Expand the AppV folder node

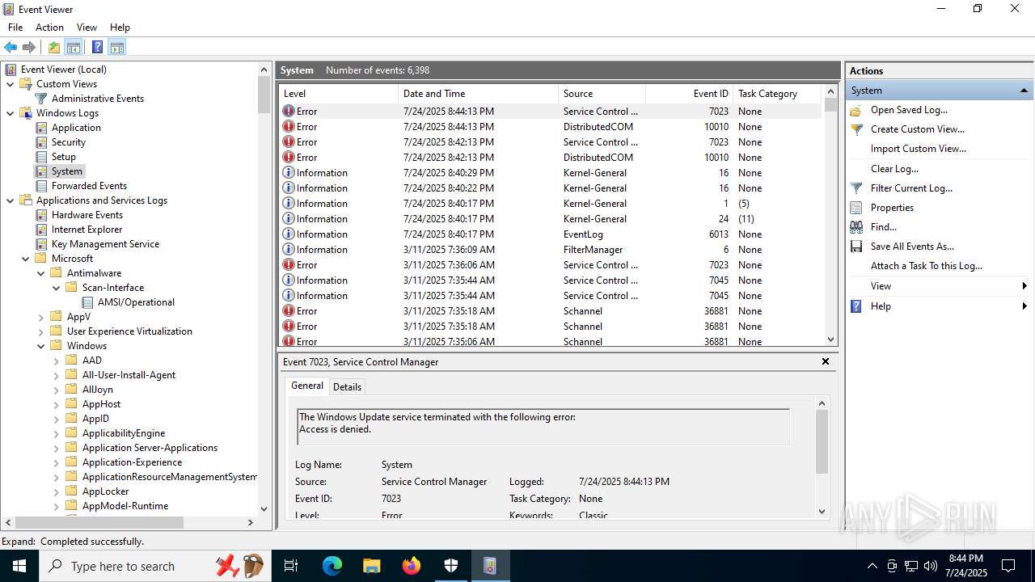41,317
